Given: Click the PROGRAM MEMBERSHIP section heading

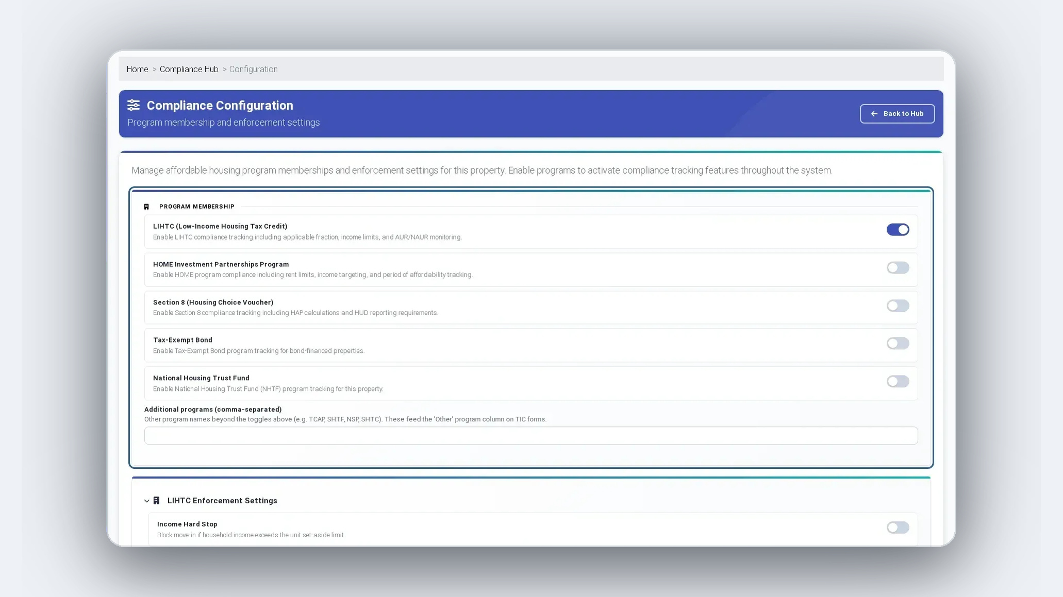Looking at the screenshot, I should [x=196, y=207].
